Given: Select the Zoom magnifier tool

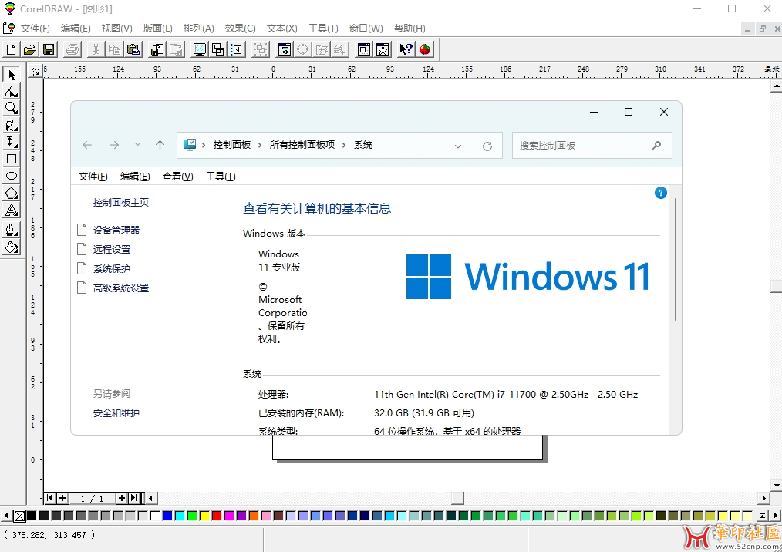Looking at the screenshot, I should tap(12, 108).
